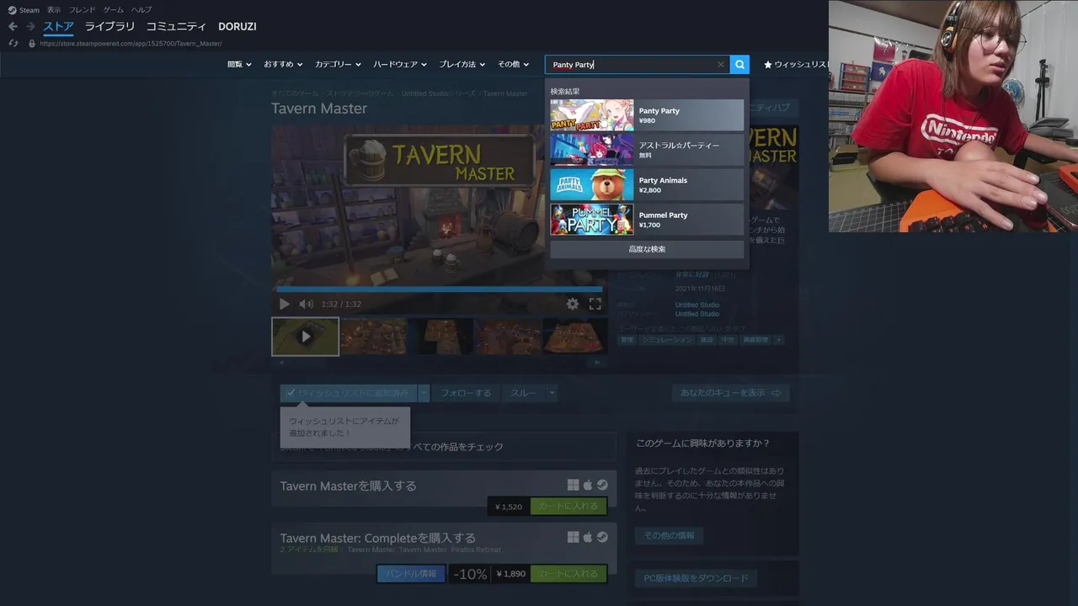
Task: Click PC版体験版をダウンロード button
Action: coord(696,578)
